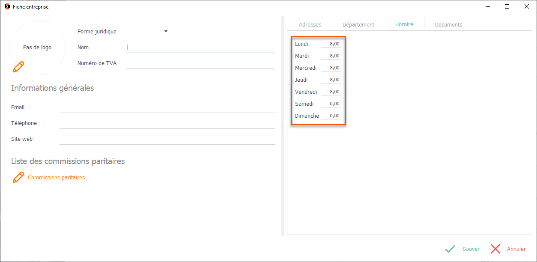Click the application icon in title bar
The image size is (537, 262).
click(x=7, y=7)
